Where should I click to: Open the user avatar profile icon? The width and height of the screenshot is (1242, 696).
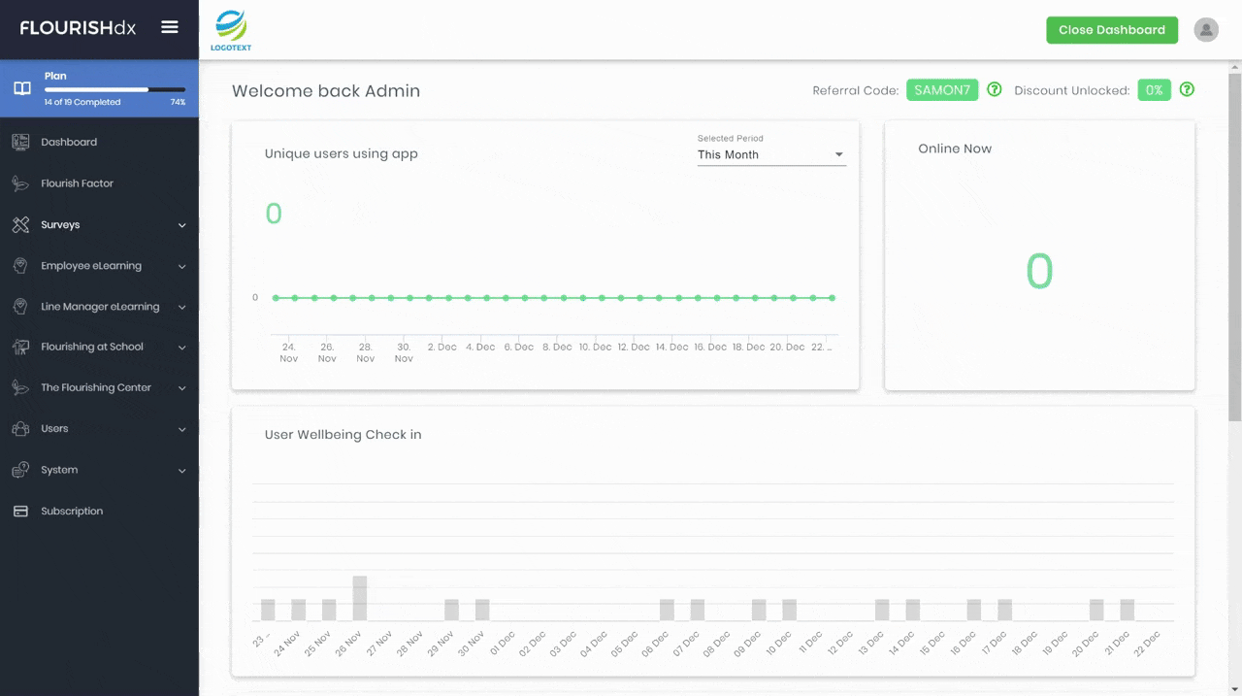coord(1206,30)
